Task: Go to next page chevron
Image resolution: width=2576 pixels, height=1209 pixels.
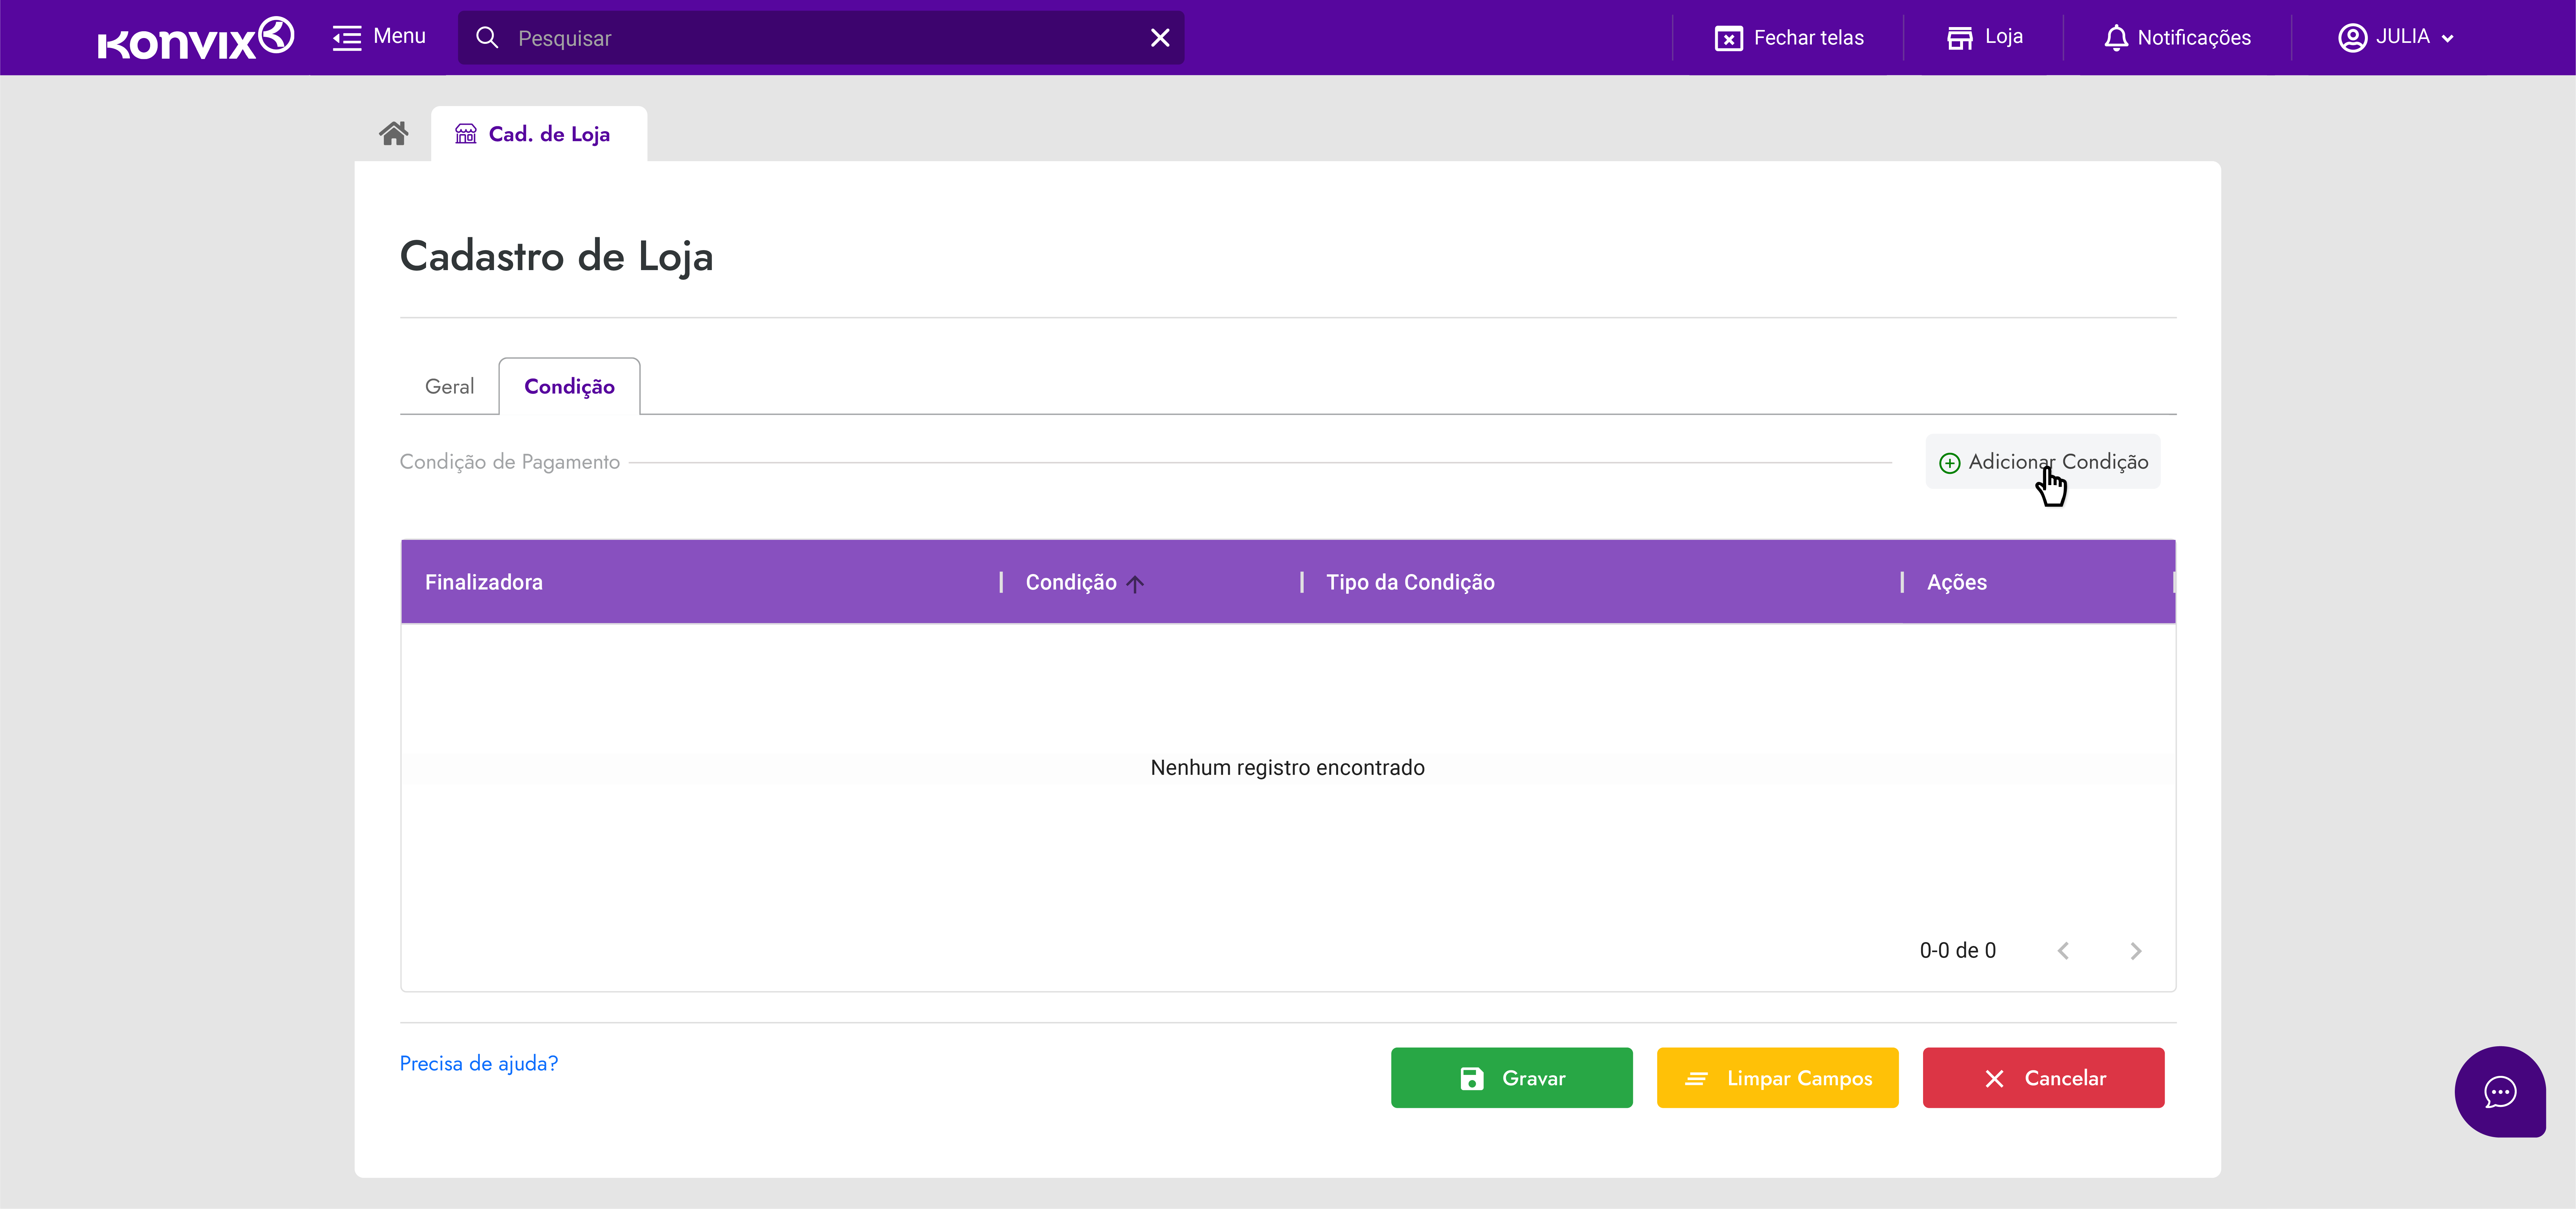Action: click(2136, 951)
